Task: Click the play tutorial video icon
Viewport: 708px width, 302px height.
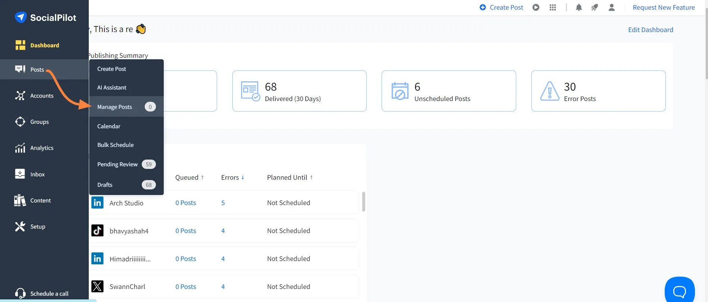Action: (x=536, y=7)
